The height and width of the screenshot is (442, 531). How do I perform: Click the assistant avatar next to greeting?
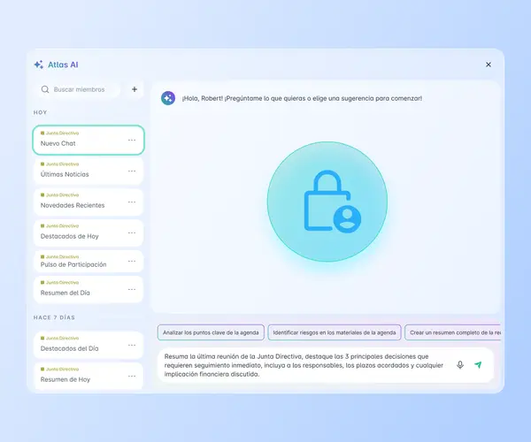(x=168, y=98)
